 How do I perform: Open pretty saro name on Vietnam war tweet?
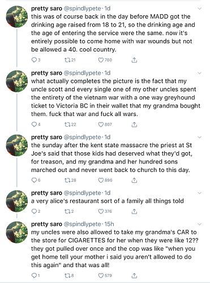pyautogui.click(x=46, y=73)
